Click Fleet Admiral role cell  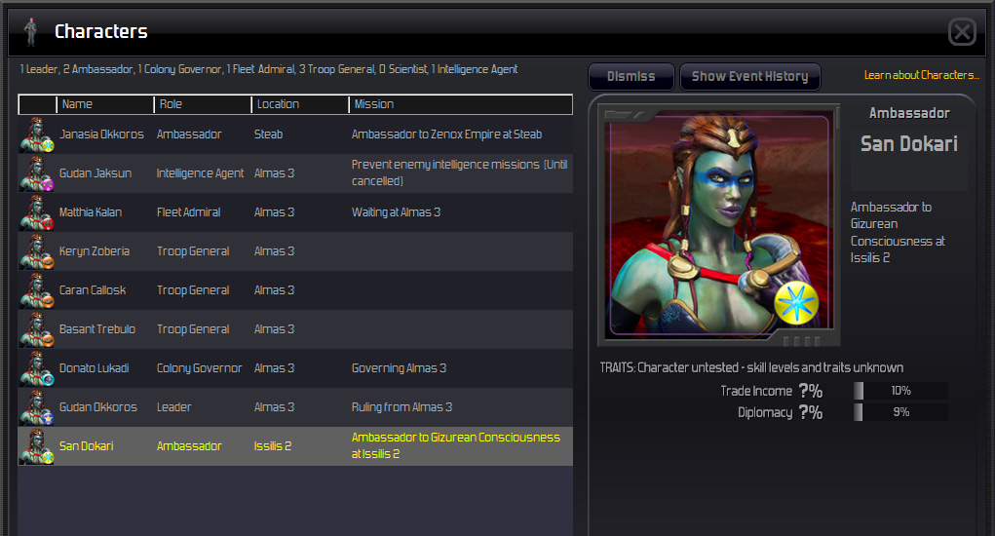(188, 212)
